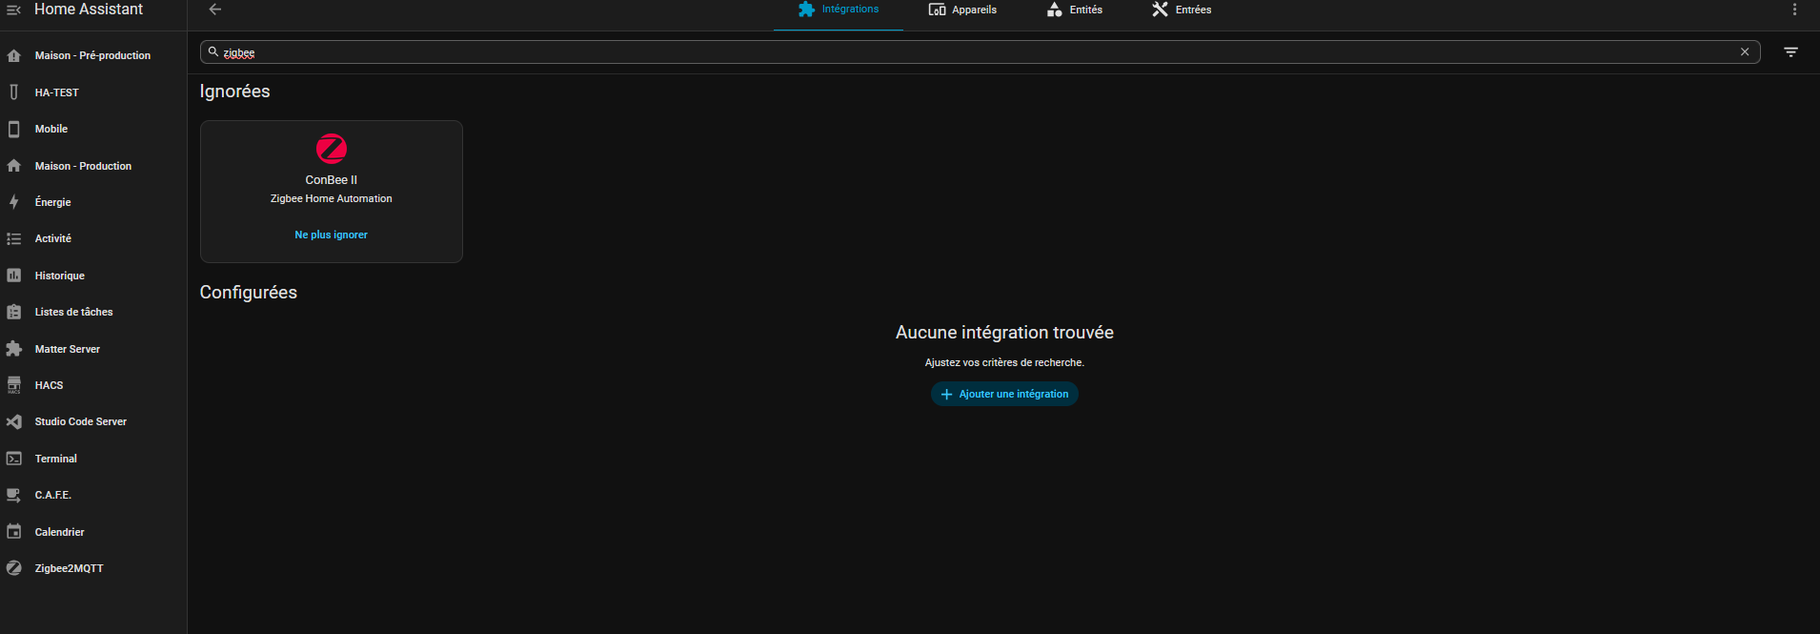The height and width of the screenshot is (634, 1820).
Task: Open the Matter Server panel
Action: (x=67, y=349)
